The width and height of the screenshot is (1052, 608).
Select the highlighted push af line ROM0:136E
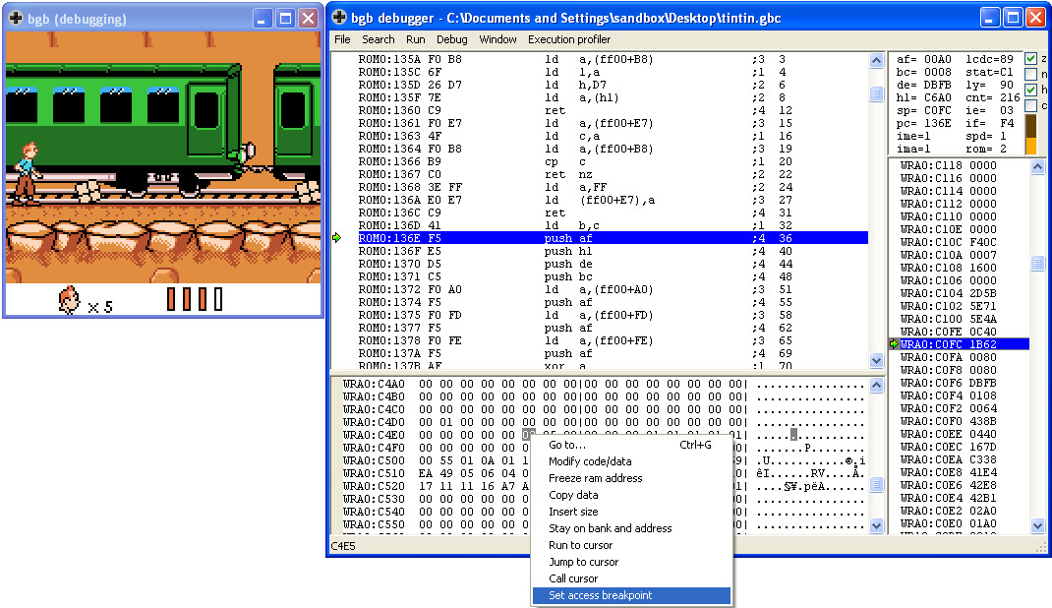click(x=613, y=238)
